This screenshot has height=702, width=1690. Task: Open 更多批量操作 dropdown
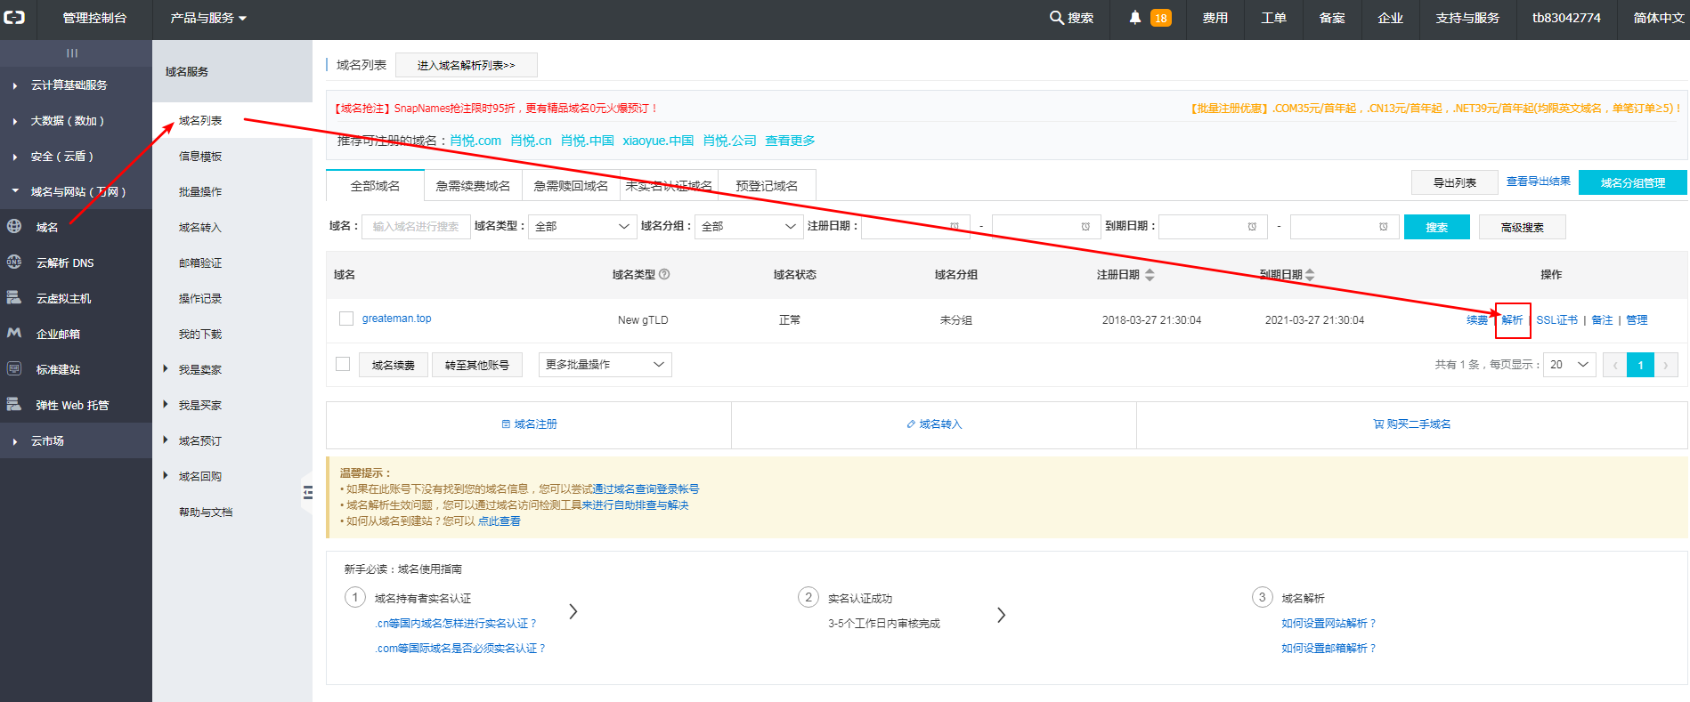pyautogui.click(x=605, y=365)
